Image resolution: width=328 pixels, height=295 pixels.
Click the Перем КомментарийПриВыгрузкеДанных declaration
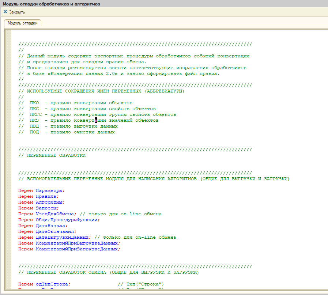[69, 243]
